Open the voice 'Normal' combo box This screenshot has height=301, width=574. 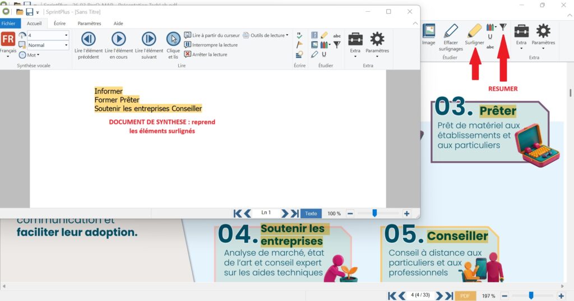tap(48, 45)
